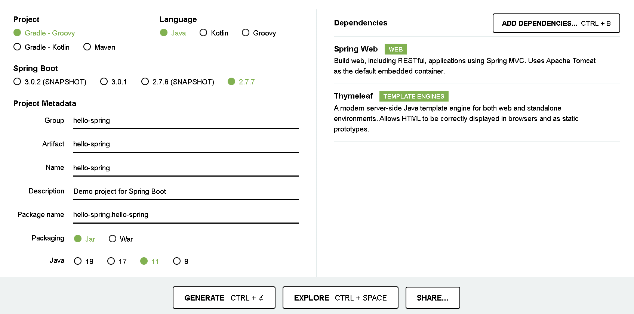Click the Project Metadata heading
The width and height of the screenshot is (634, 314).
click(44, 103)
